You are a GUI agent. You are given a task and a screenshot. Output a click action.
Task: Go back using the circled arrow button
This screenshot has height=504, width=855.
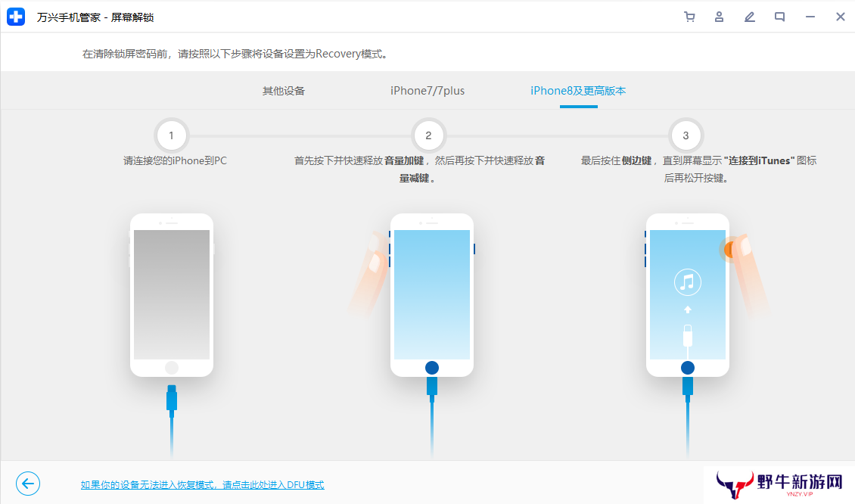point(28,484)
